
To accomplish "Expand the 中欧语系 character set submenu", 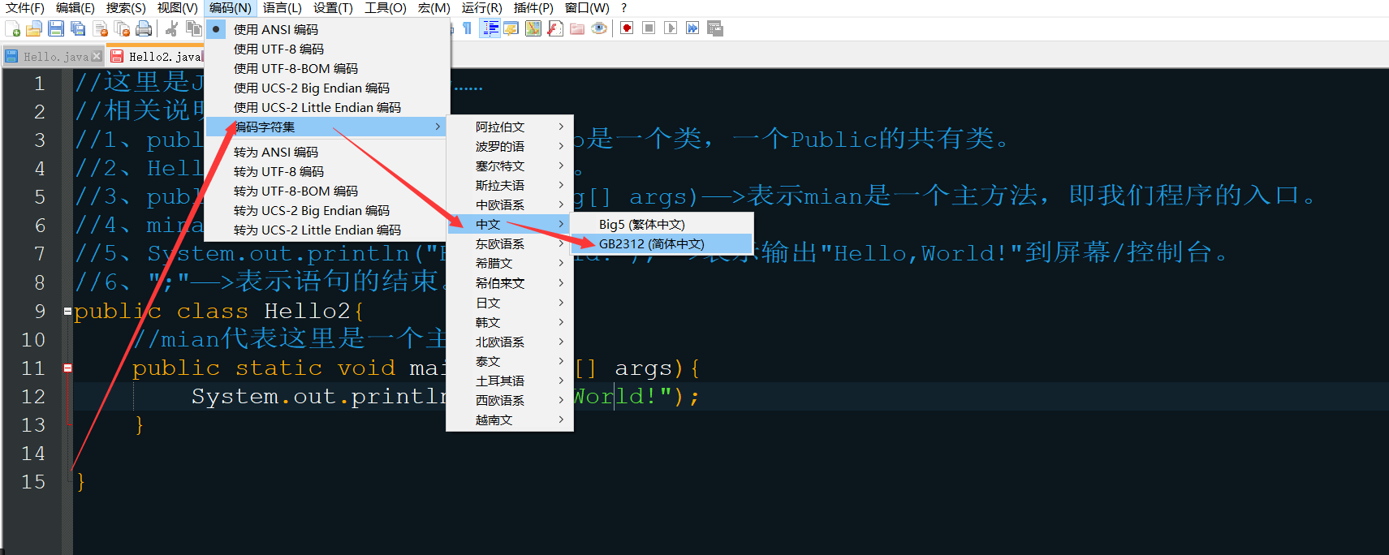I will tap(510, 204).
